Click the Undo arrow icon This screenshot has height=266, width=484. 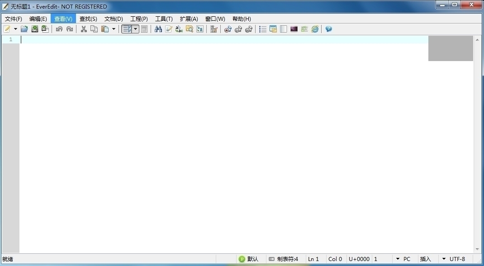pyautogui.click(x=59, y=29)
